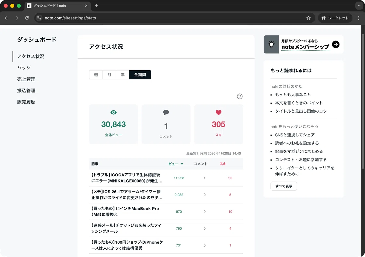Open タイトルと見出し画像のコツ link
This screenshot has height=257, width=365.
click(x=301, y=111)
